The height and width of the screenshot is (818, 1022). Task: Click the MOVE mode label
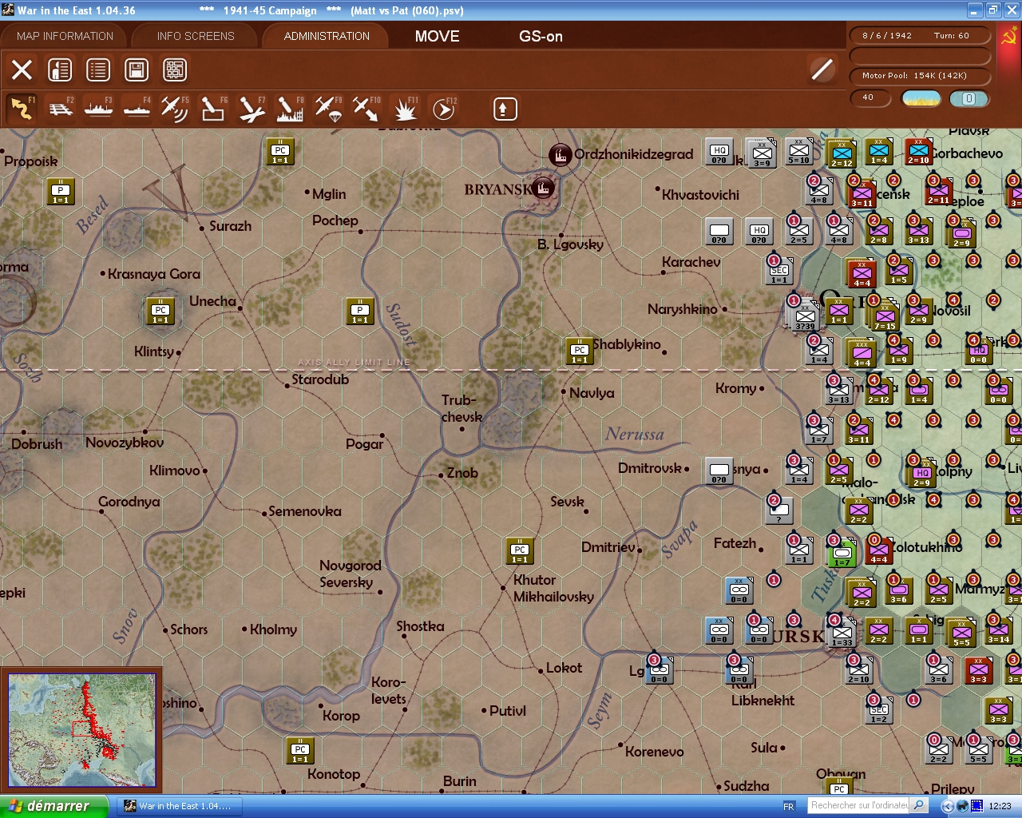(x=438, y=36)
